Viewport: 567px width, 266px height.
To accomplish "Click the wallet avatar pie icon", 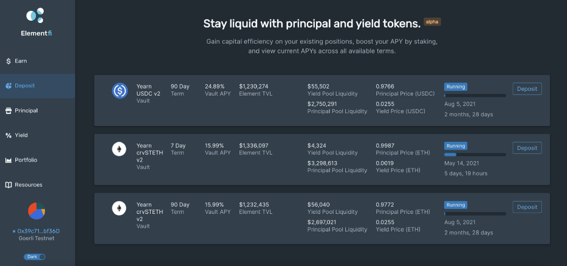I will point(36,211).
